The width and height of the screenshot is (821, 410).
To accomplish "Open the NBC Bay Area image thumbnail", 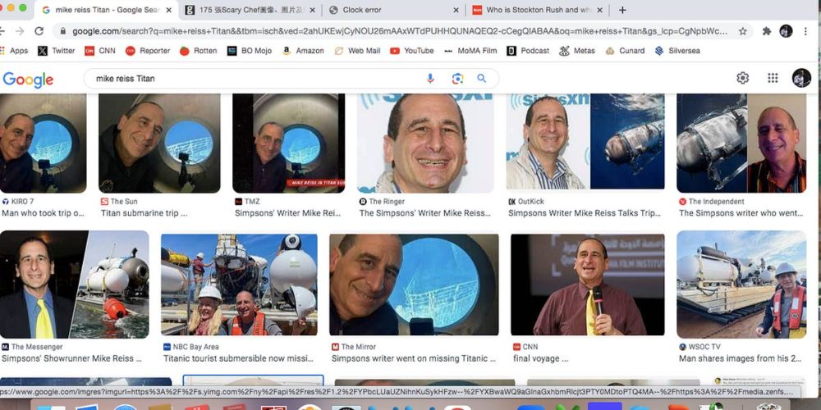I will click(239, 285).
